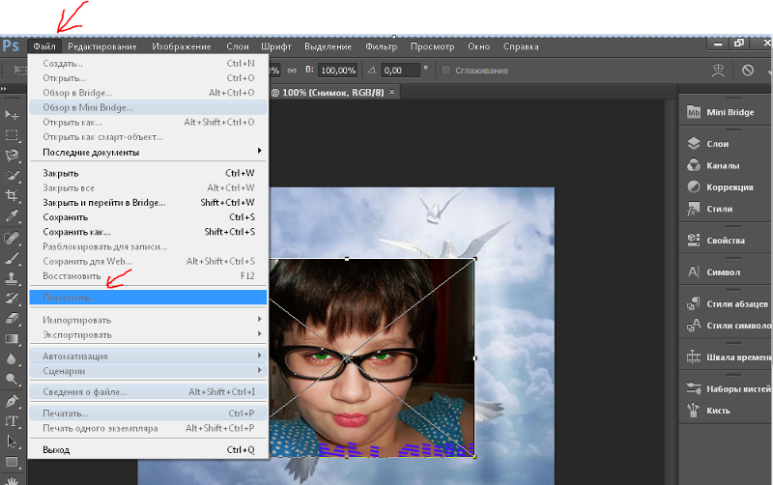Switch to warp mode icon
This screenshot has height=485, width=773.
[718, 71]
